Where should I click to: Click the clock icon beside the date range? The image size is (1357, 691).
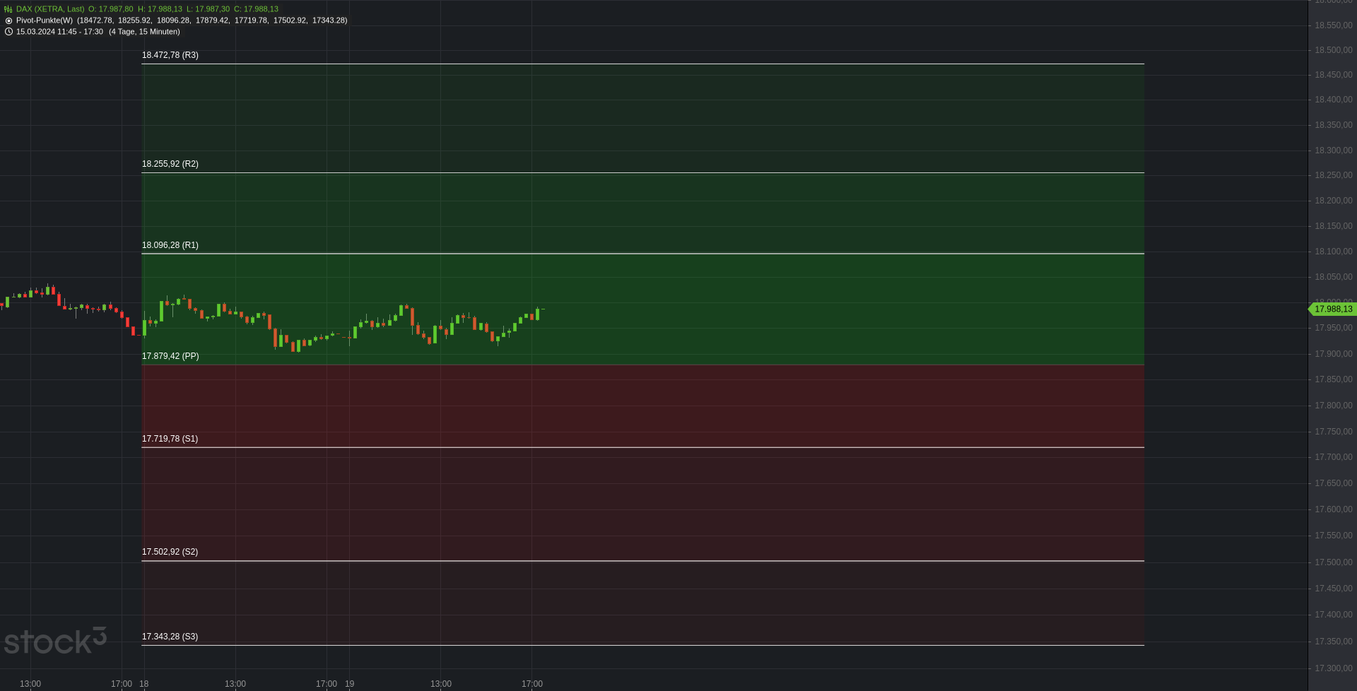8,32
